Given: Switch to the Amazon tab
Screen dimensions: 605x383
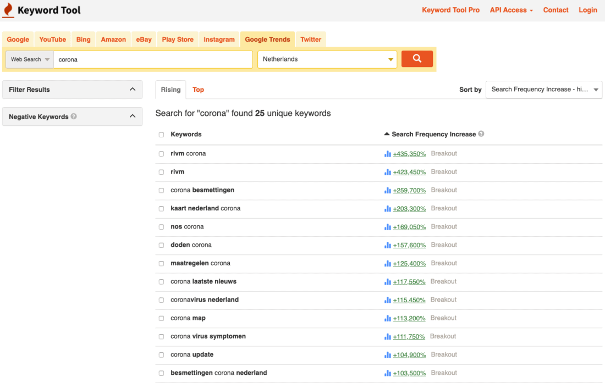Looking at the screenshot, I should (x=113, y=40).
